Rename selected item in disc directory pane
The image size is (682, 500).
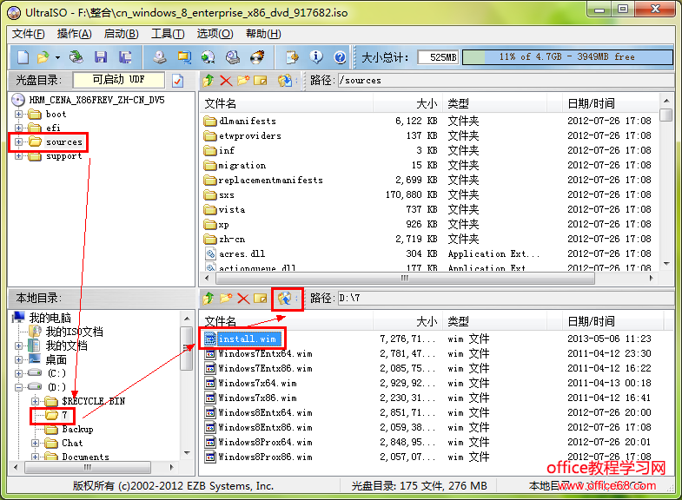click(260, 81)
